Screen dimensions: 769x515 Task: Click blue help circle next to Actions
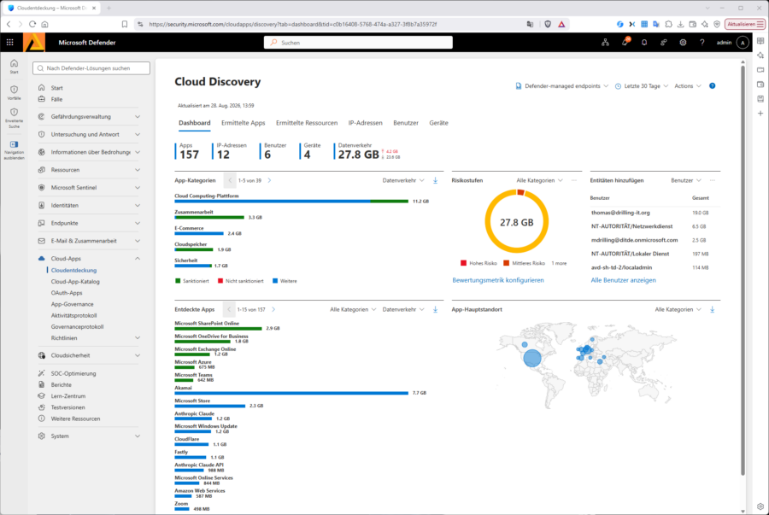(712, 85)
